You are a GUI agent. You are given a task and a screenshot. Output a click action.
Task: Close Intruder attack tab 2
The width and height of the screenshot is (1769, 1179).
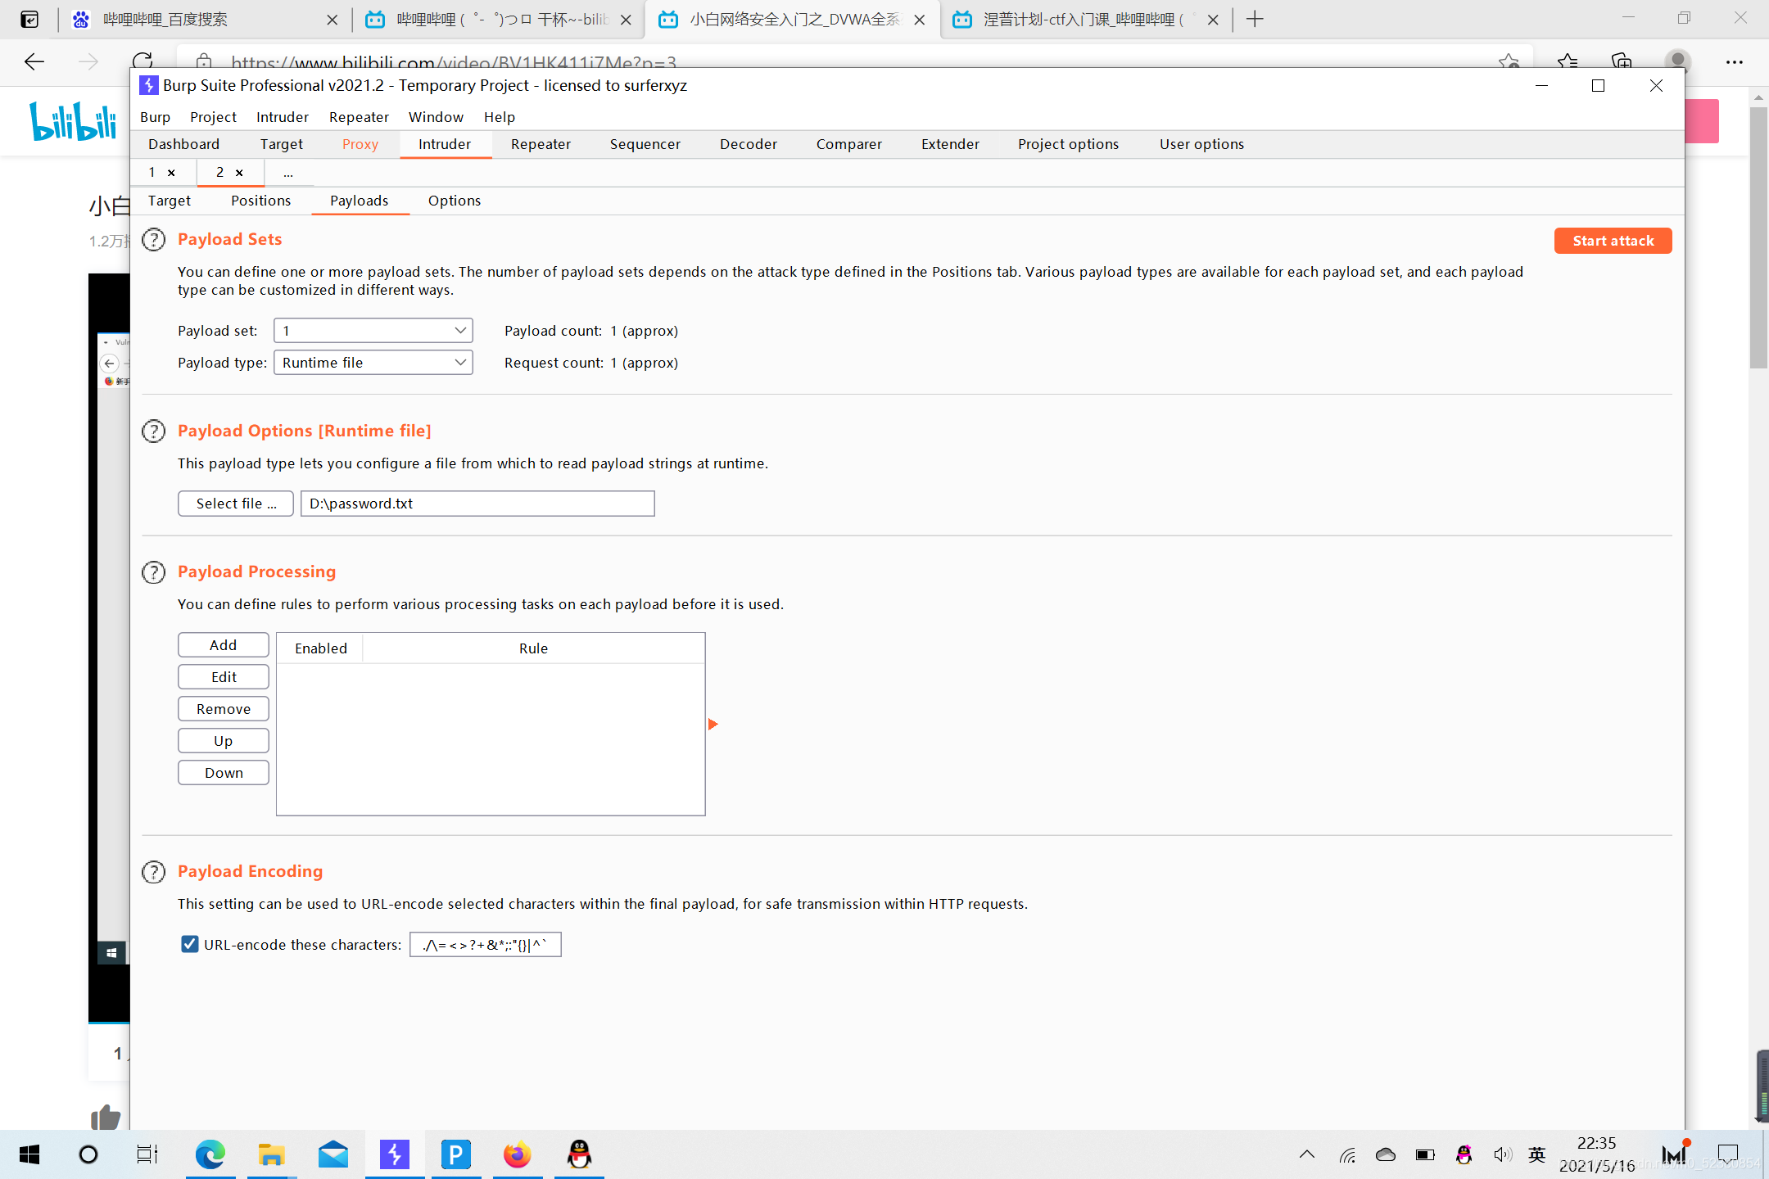pos(239,173)
